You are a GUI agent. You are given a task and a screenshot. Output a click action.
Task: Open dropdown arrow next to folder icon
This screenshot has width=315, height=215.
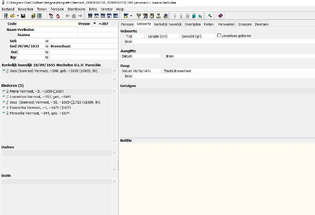coord(17,16)
